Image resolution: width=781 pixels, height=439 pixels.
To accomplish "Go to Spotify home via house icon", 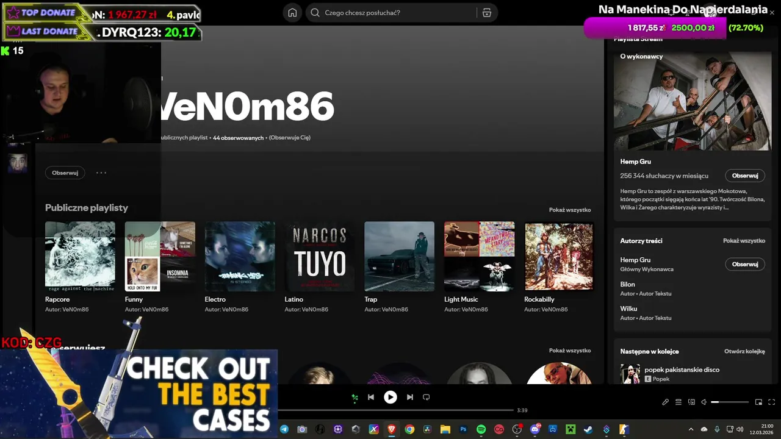I will pos(292,13).
